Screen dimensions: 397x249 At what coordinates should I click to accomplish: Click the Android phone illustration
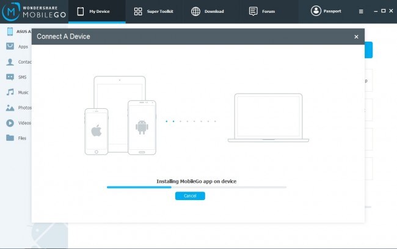tap(142, 127)
